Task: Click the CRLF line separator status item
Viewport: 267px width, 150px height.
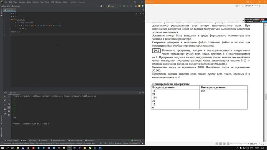Action: coord(106,143)
